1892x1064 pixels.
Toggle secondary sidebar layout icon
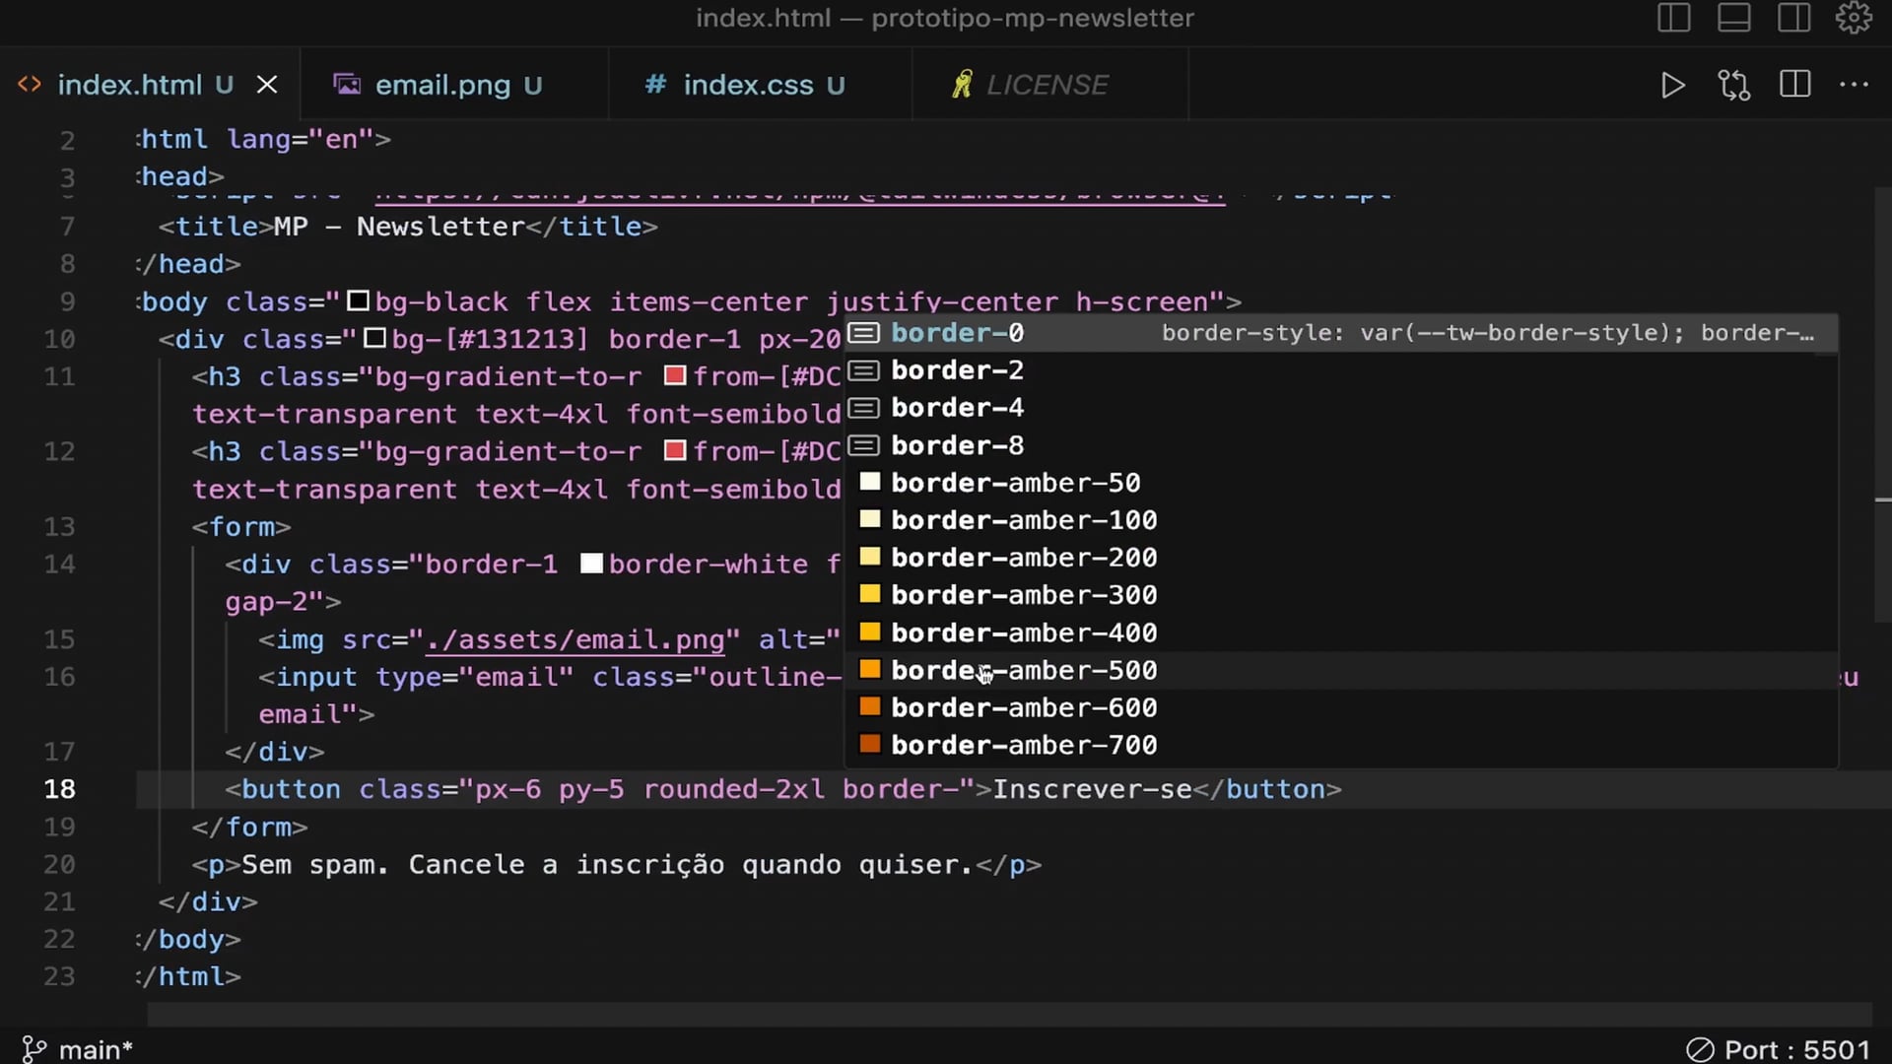coord(1793,18)
